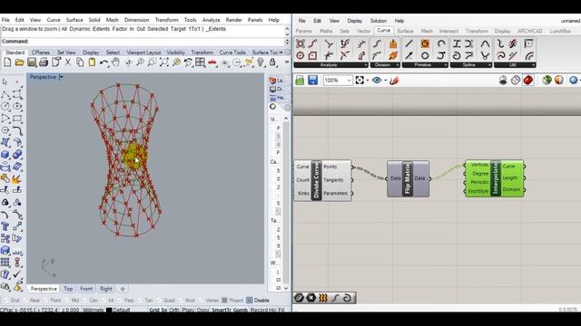Click the Print icon in the Rhino toolbar
The image size is (581, 326).
click(x=44, y=62)
